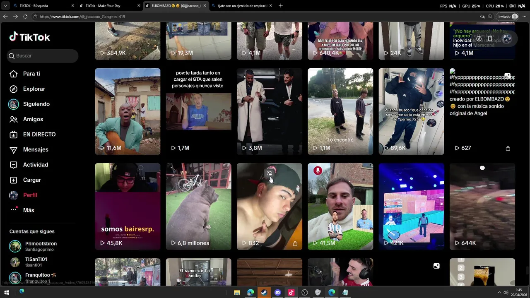
Task: Go back in browser history
Action: coord(5,17)
